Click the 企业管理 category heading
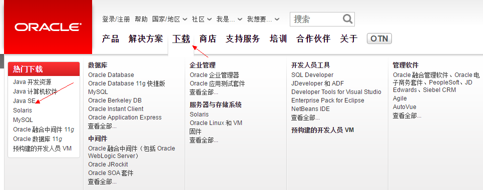The image size is (483, 190). [x=202, y=65]
